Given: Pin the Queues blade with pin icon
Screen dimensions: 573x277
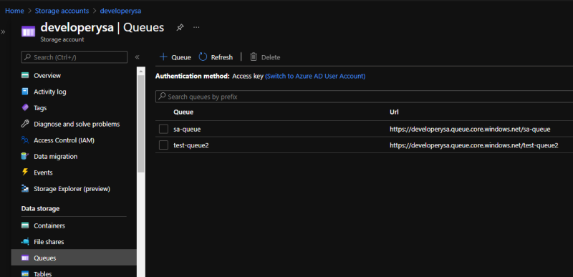Looking at the screenshot, I should click(x=180, y=27).
